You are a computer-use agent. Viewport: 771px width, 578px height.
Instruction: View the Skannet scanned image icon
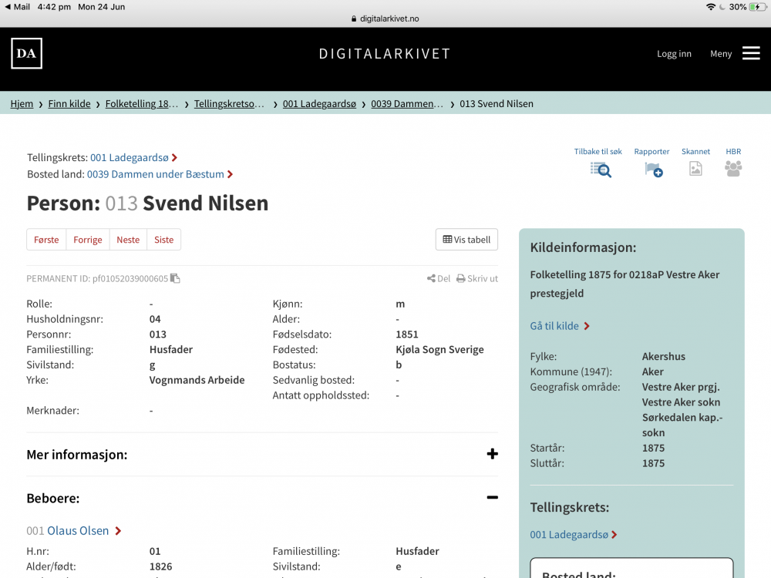click(695, 169)
